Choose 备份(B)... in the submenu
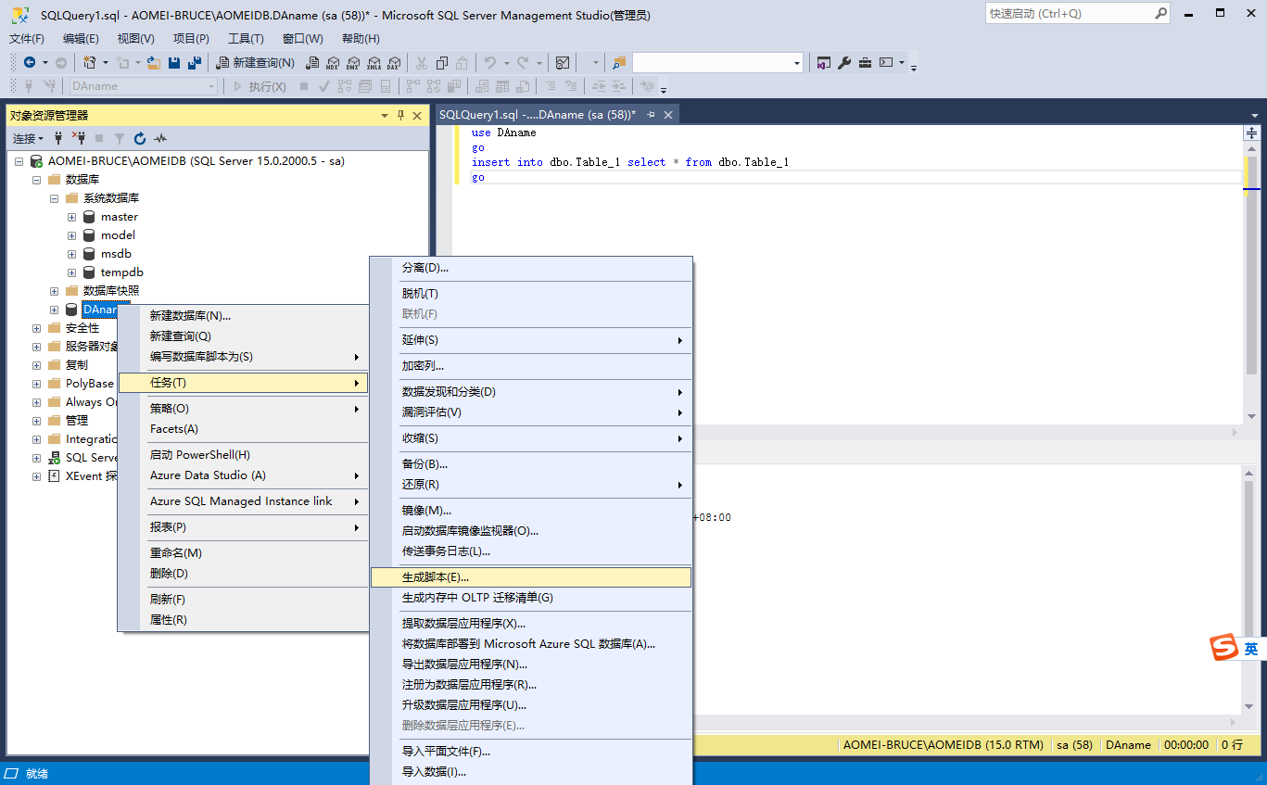 (531, 463)
